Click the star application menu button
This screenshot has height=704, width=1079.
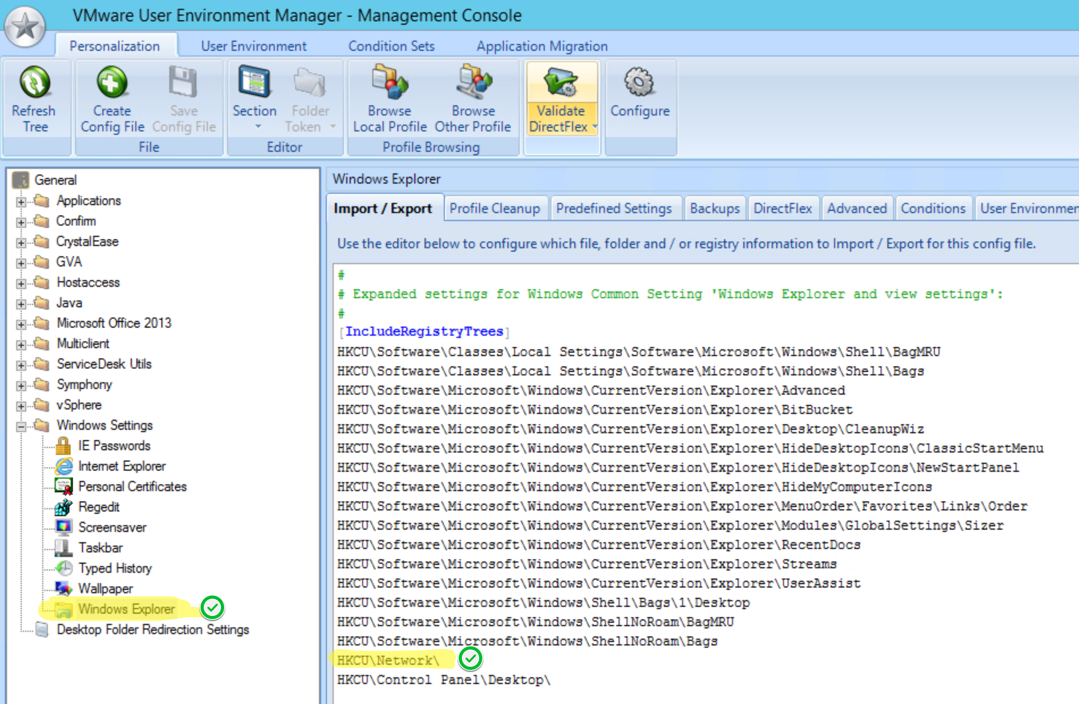click(25, 26)
